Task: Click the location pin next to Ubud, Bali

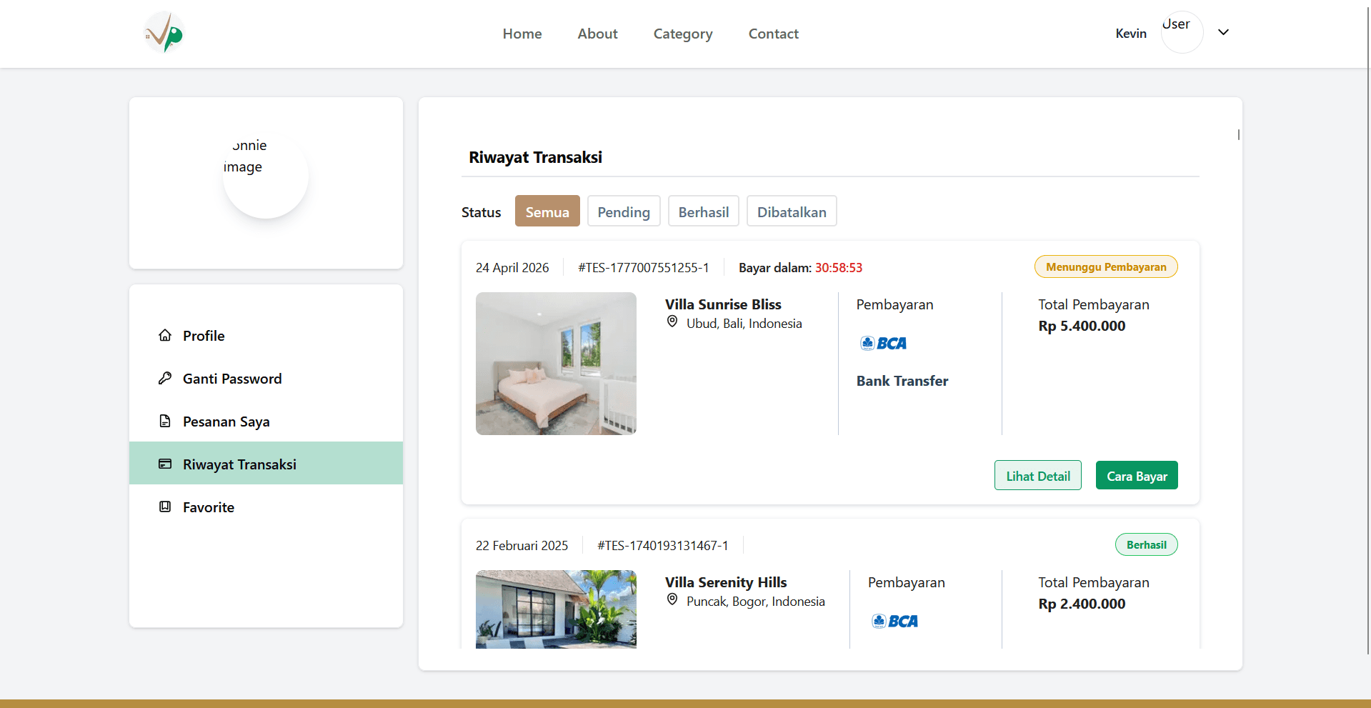Action: (672, 322)
